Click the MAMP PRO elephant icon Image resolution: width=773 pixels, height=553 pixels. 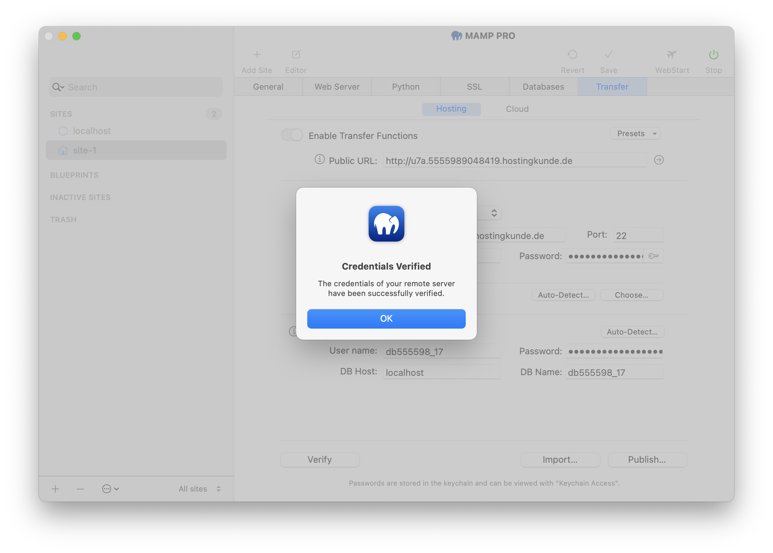point(386,224)
